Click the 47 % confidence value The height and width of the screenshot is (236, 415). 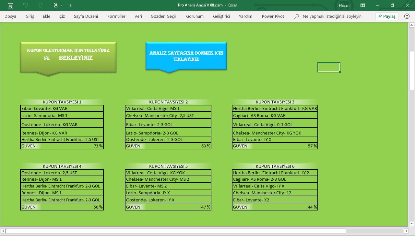click(x=206, y=207)
